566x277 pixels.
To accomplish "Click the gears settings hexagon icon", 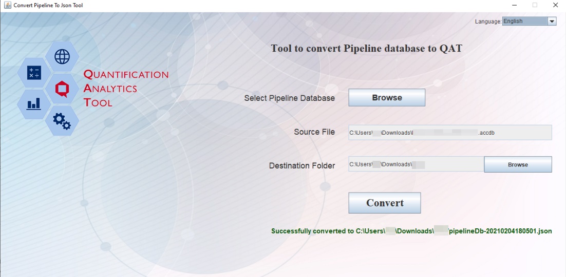I will (62, 120).
